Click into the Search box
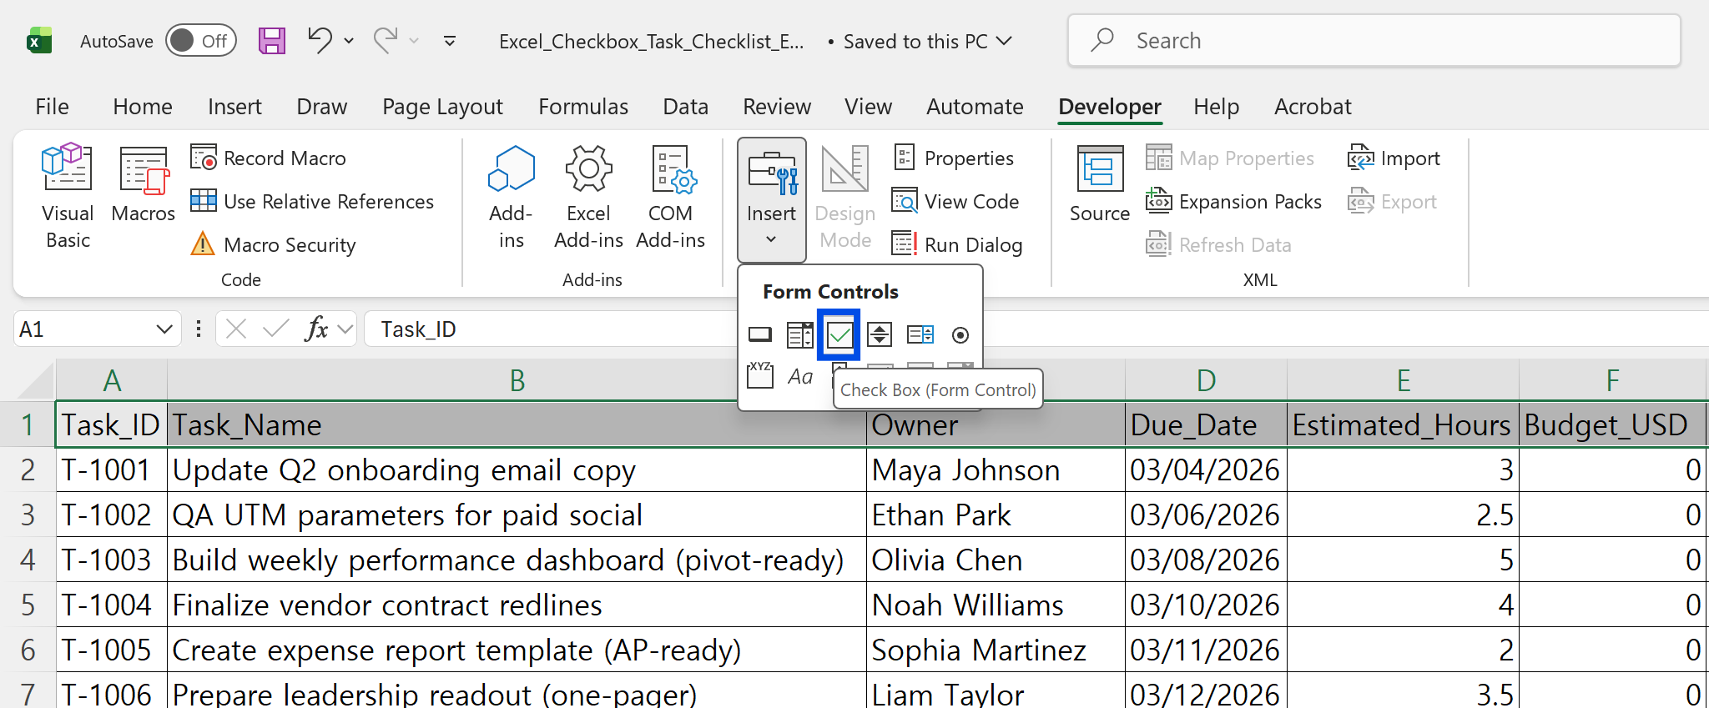 [x=1374, y=41]
